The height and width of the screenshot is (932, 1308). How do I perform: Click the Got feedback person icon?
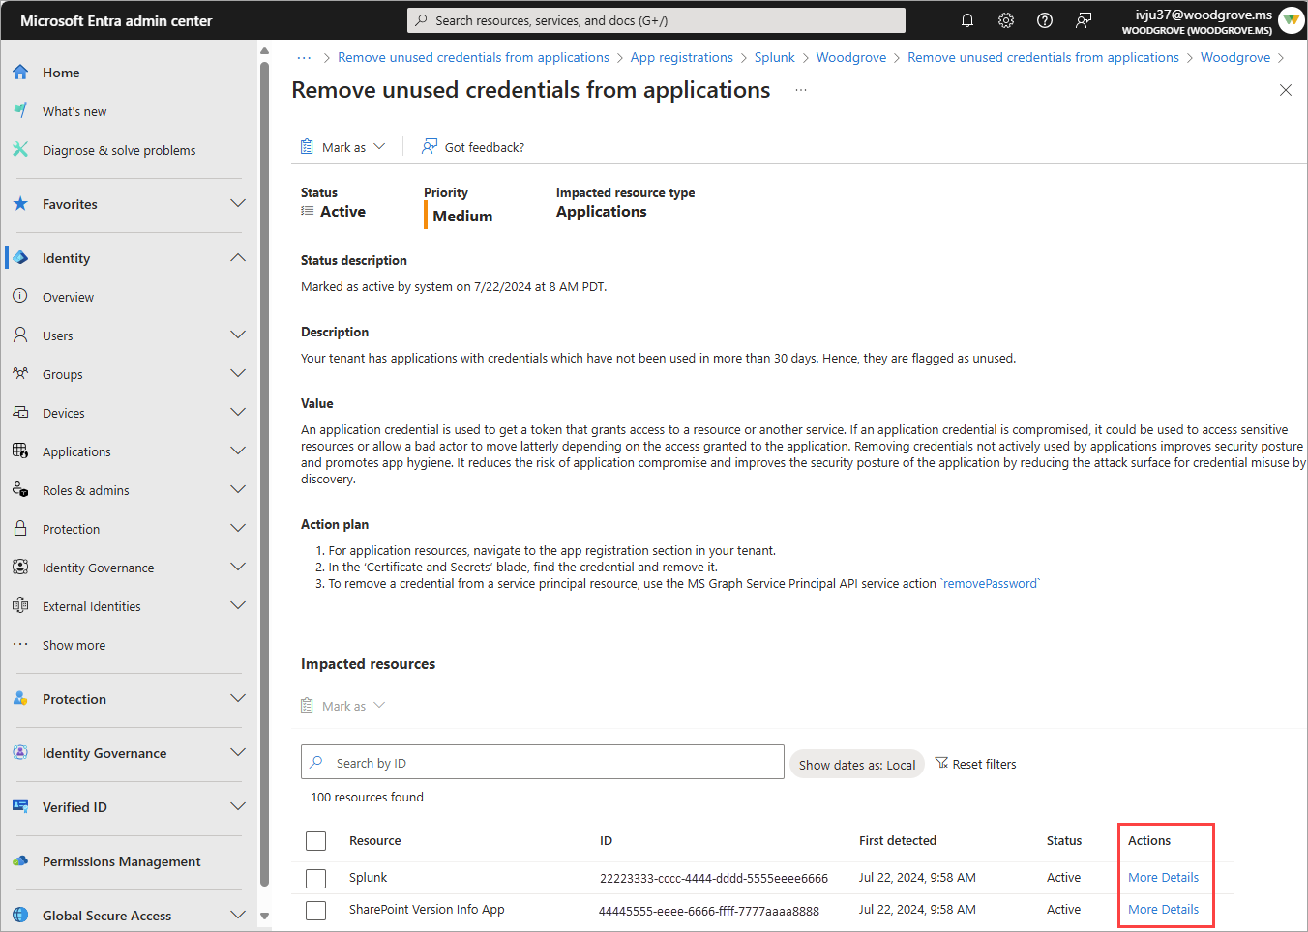[x=430, y=147]
